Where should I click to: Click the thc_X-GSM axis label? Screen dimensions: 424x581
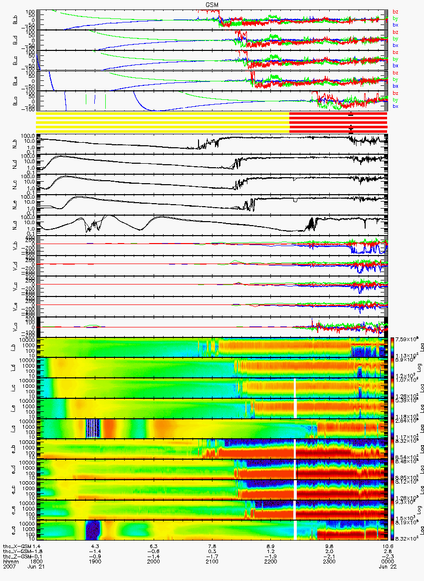click(x=17, y=547)
